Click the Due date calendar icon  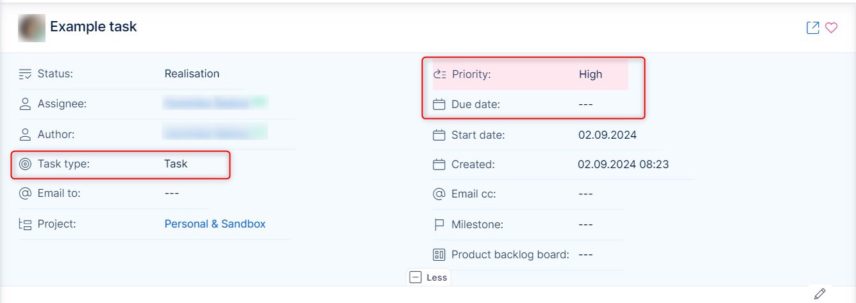point(439,104)
